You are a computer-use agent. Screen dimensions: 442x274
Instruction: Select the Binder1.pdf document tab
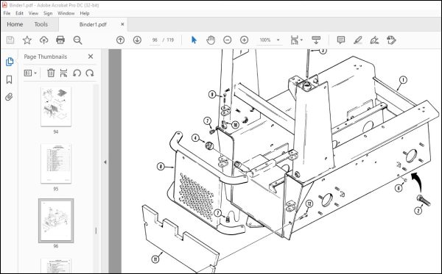tap(93, 24)
